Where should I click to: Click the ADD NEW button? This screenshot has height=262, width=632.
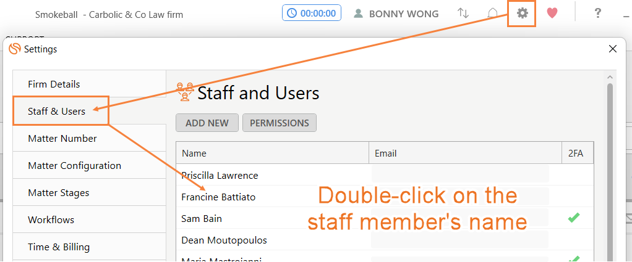tap(207, 123)
